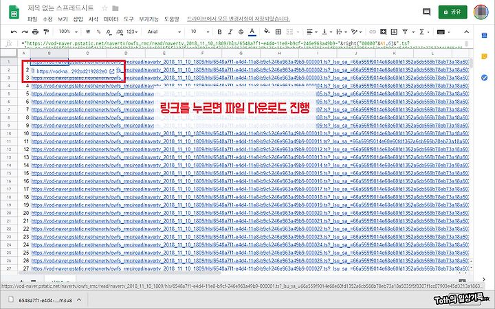
Task: Open the font size 10 dropdown
Action: 199,32
